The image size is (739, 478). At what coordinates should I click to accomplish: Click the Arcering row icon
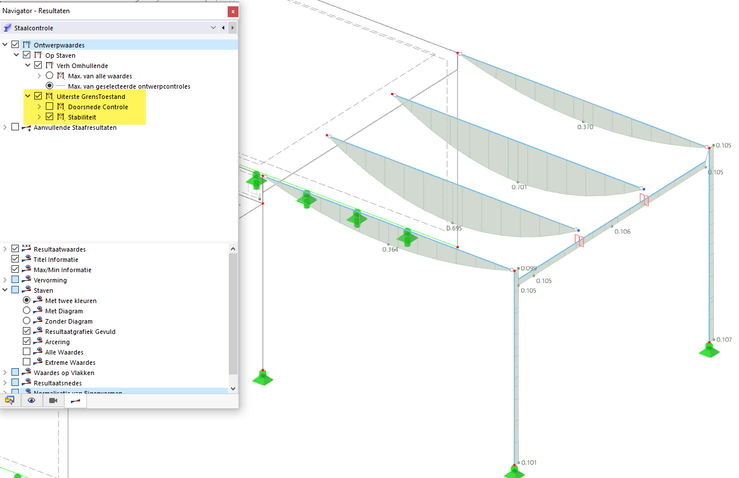click(x=38, y=341)
